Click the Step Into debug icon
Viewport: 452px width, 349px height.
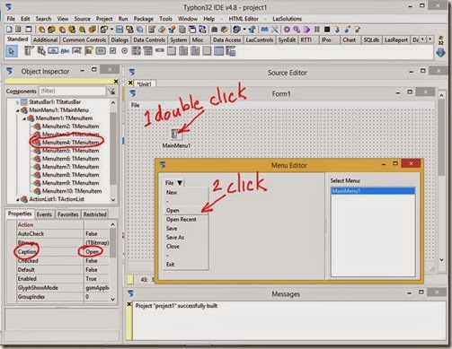point(337,30)
